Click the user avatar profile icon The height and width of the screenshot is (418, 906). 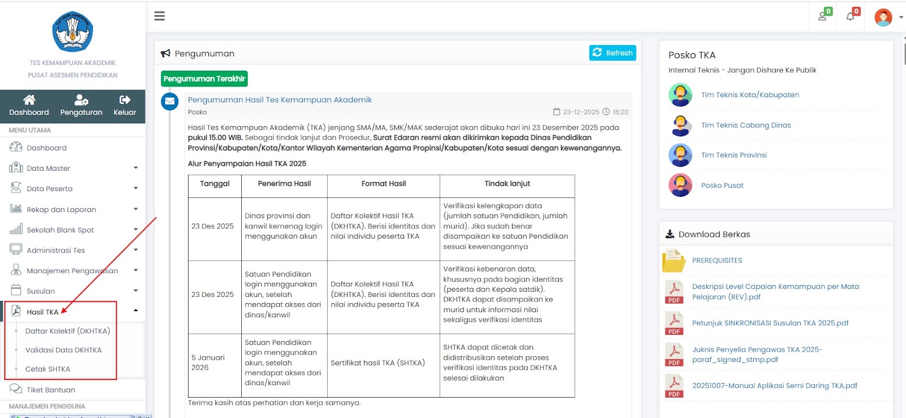pos(883,17)
